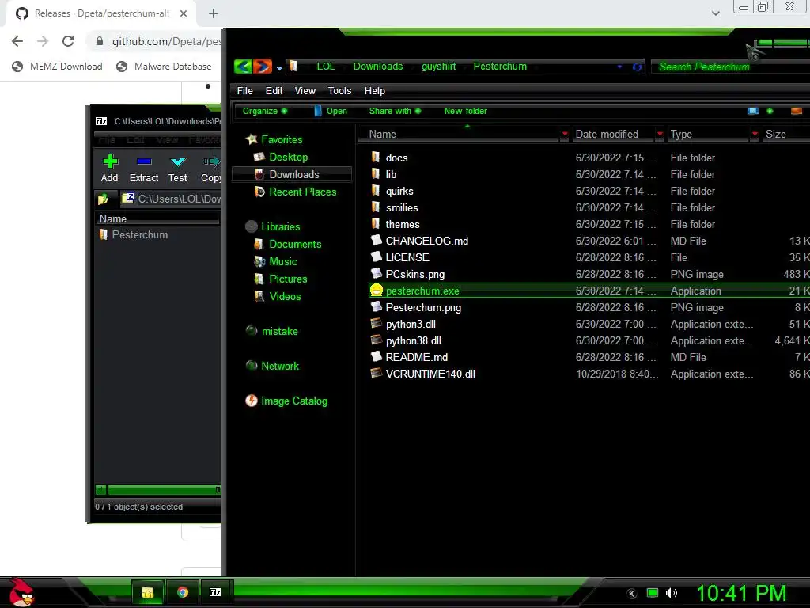Click the Open toolbar button

click(x=331, y=111)
